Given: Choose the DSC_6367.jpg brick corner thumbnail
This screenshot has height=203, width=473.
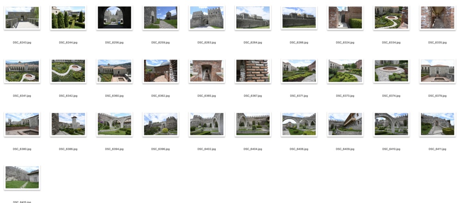Looking at the screenshot, I should (253, 71).
